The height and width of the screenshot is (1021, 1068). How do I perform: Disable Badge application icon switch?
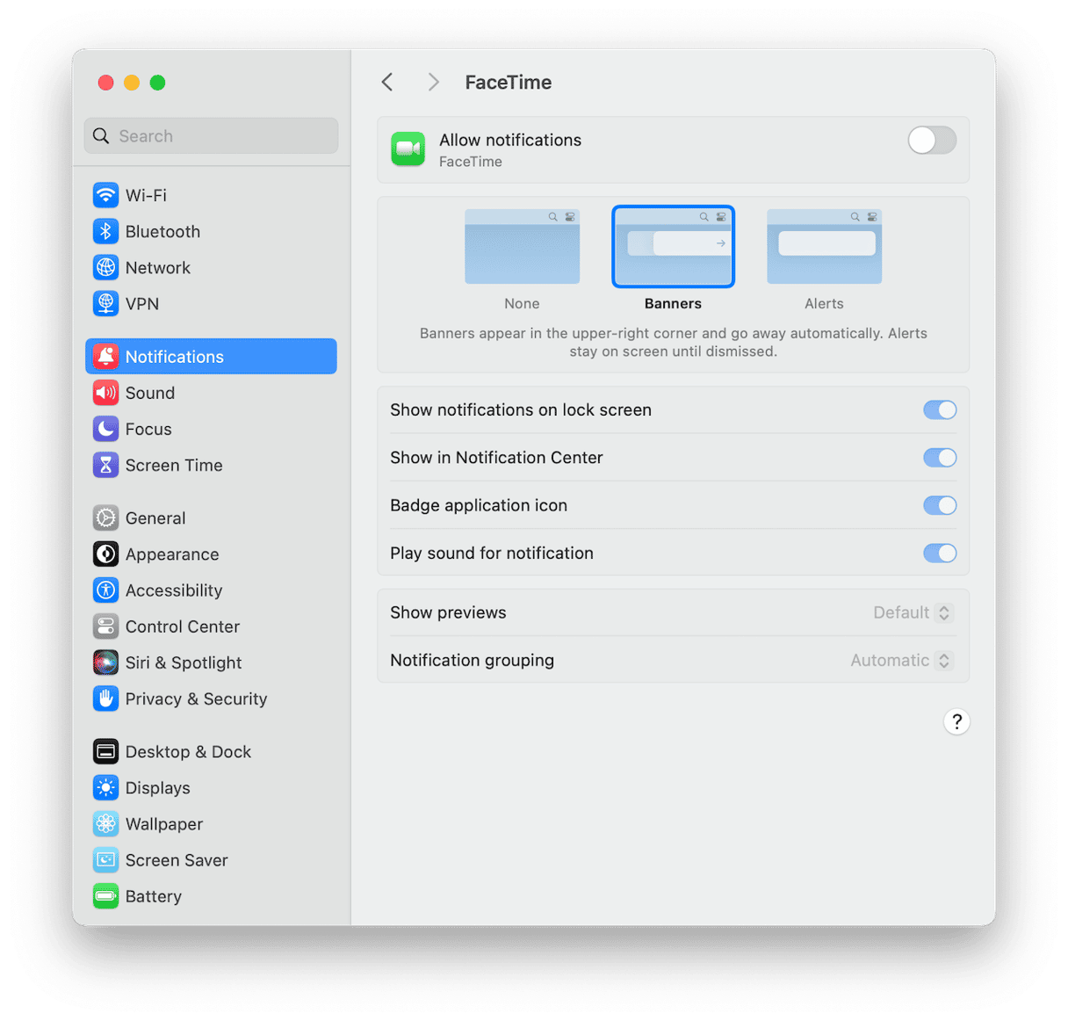(x=940, y=505)
